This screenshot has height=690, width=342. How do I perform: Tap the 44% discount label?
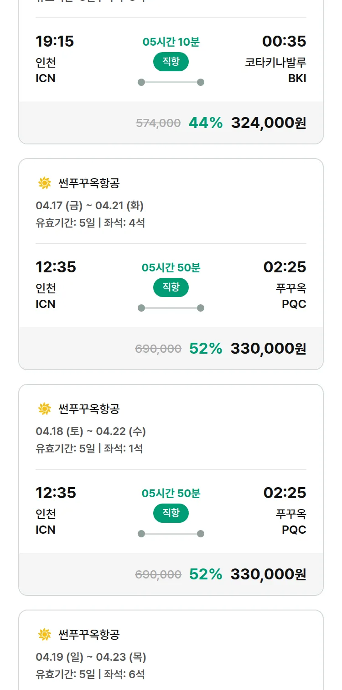(206, 122)
